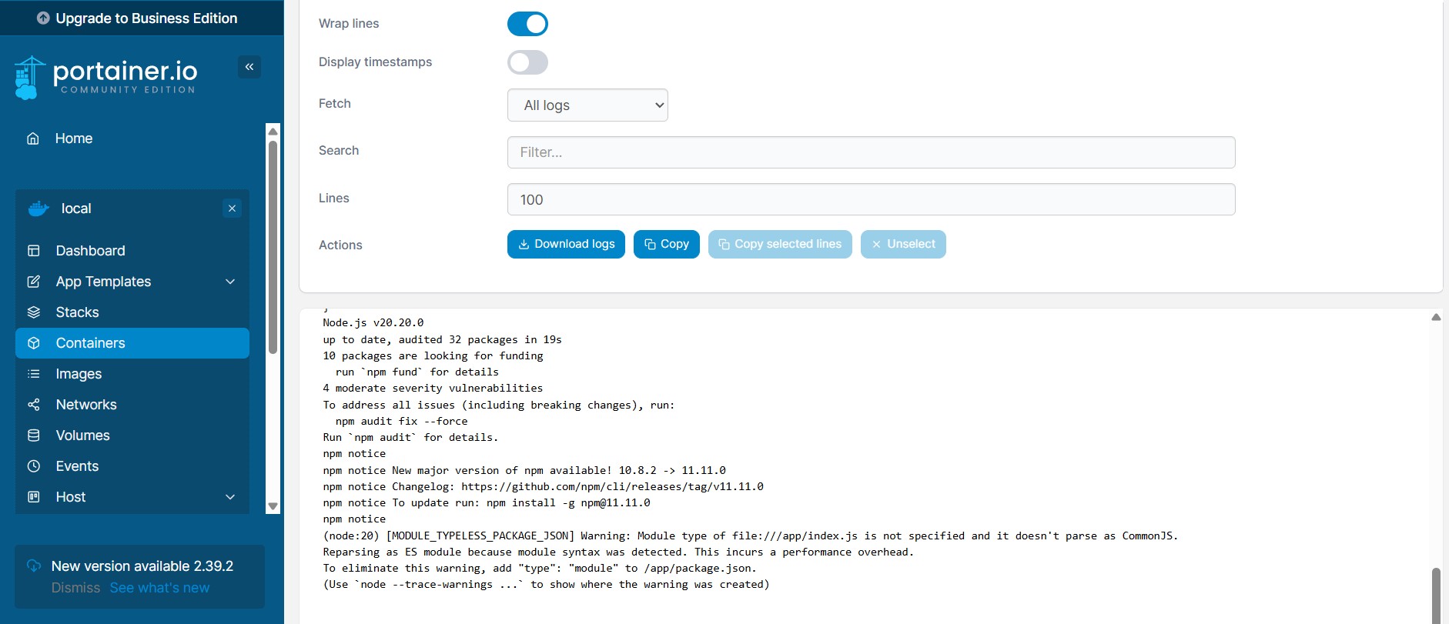Collapse the sidebar with the double-chevron button

(x=249, y=67)
